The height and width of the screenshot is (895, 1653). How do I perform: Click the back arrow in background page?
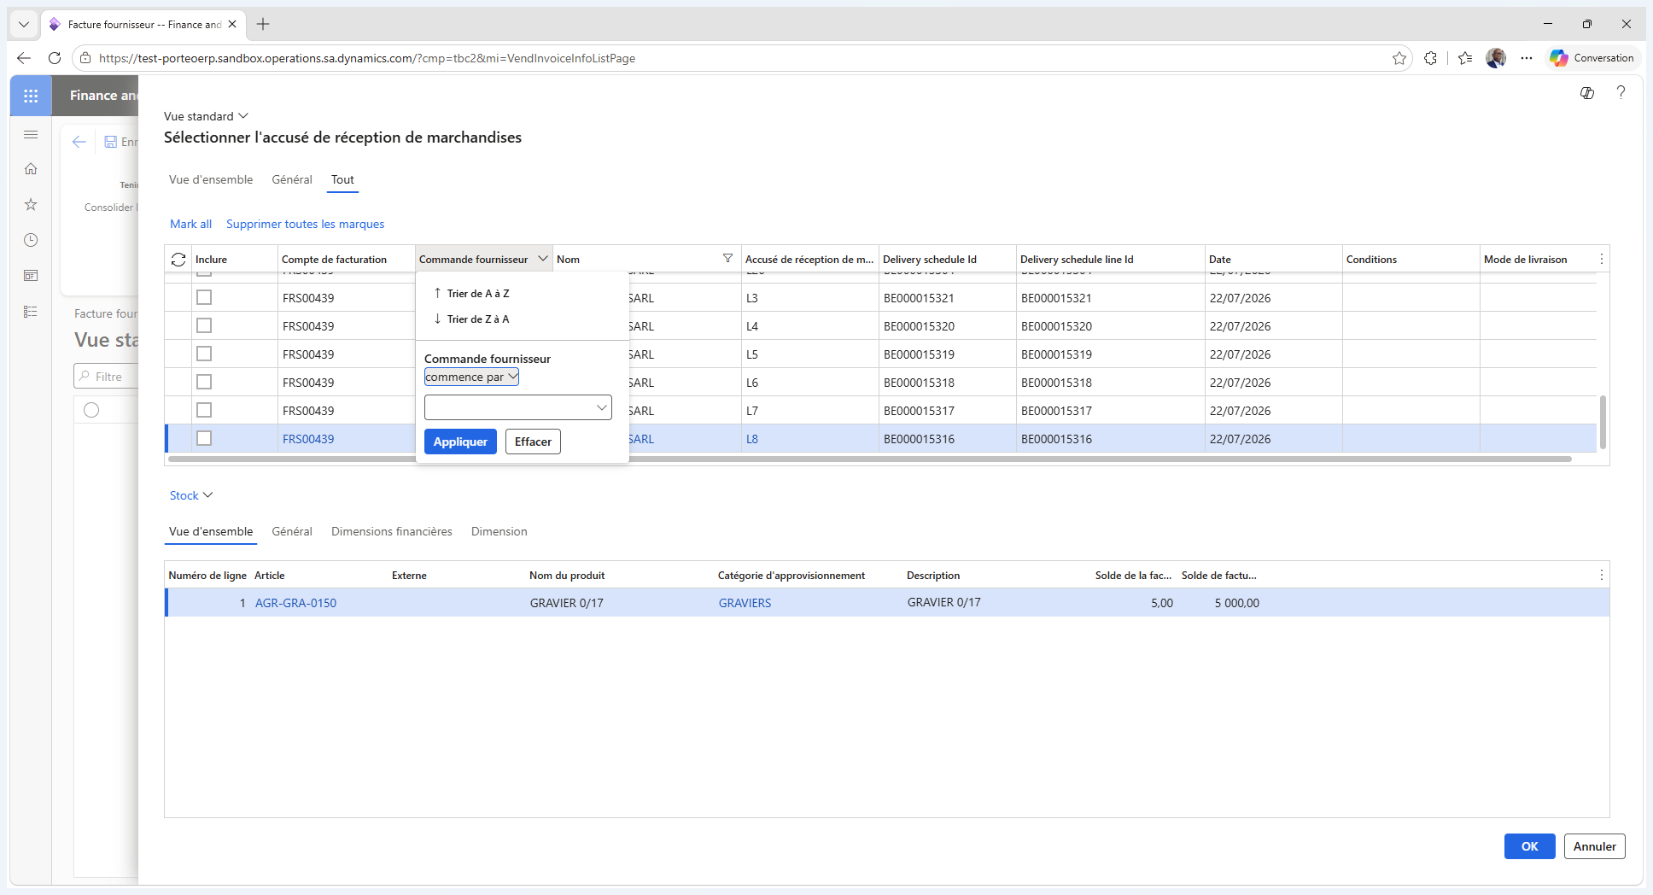tap(79, 142)
